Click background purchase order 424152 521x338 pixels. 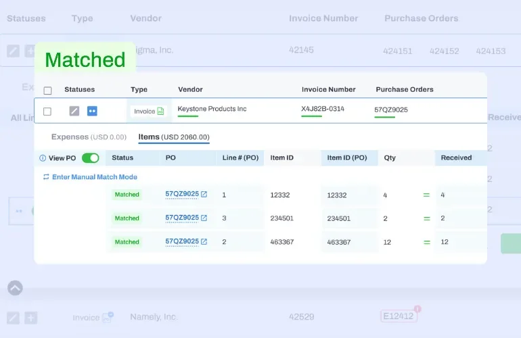pos(445,51)
